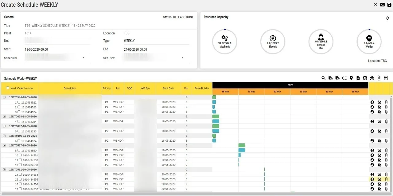393x196 pixels.
Task: Collapse the 16MT0198-18-05-2020 group
Action: tap(4, 136)
